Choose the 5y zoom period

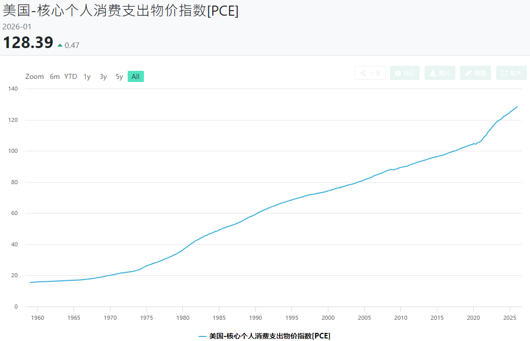click(x=119, y=76)
